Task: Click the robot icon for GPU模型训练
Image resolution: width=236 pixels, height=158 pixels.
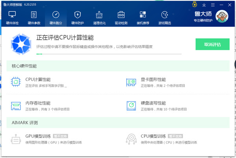Action: click(16, 139)
